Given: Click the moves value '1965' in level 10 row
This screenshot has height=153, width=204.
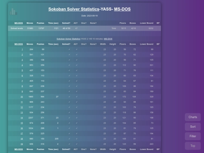Looking at the screenshot, I should point(31,97).
